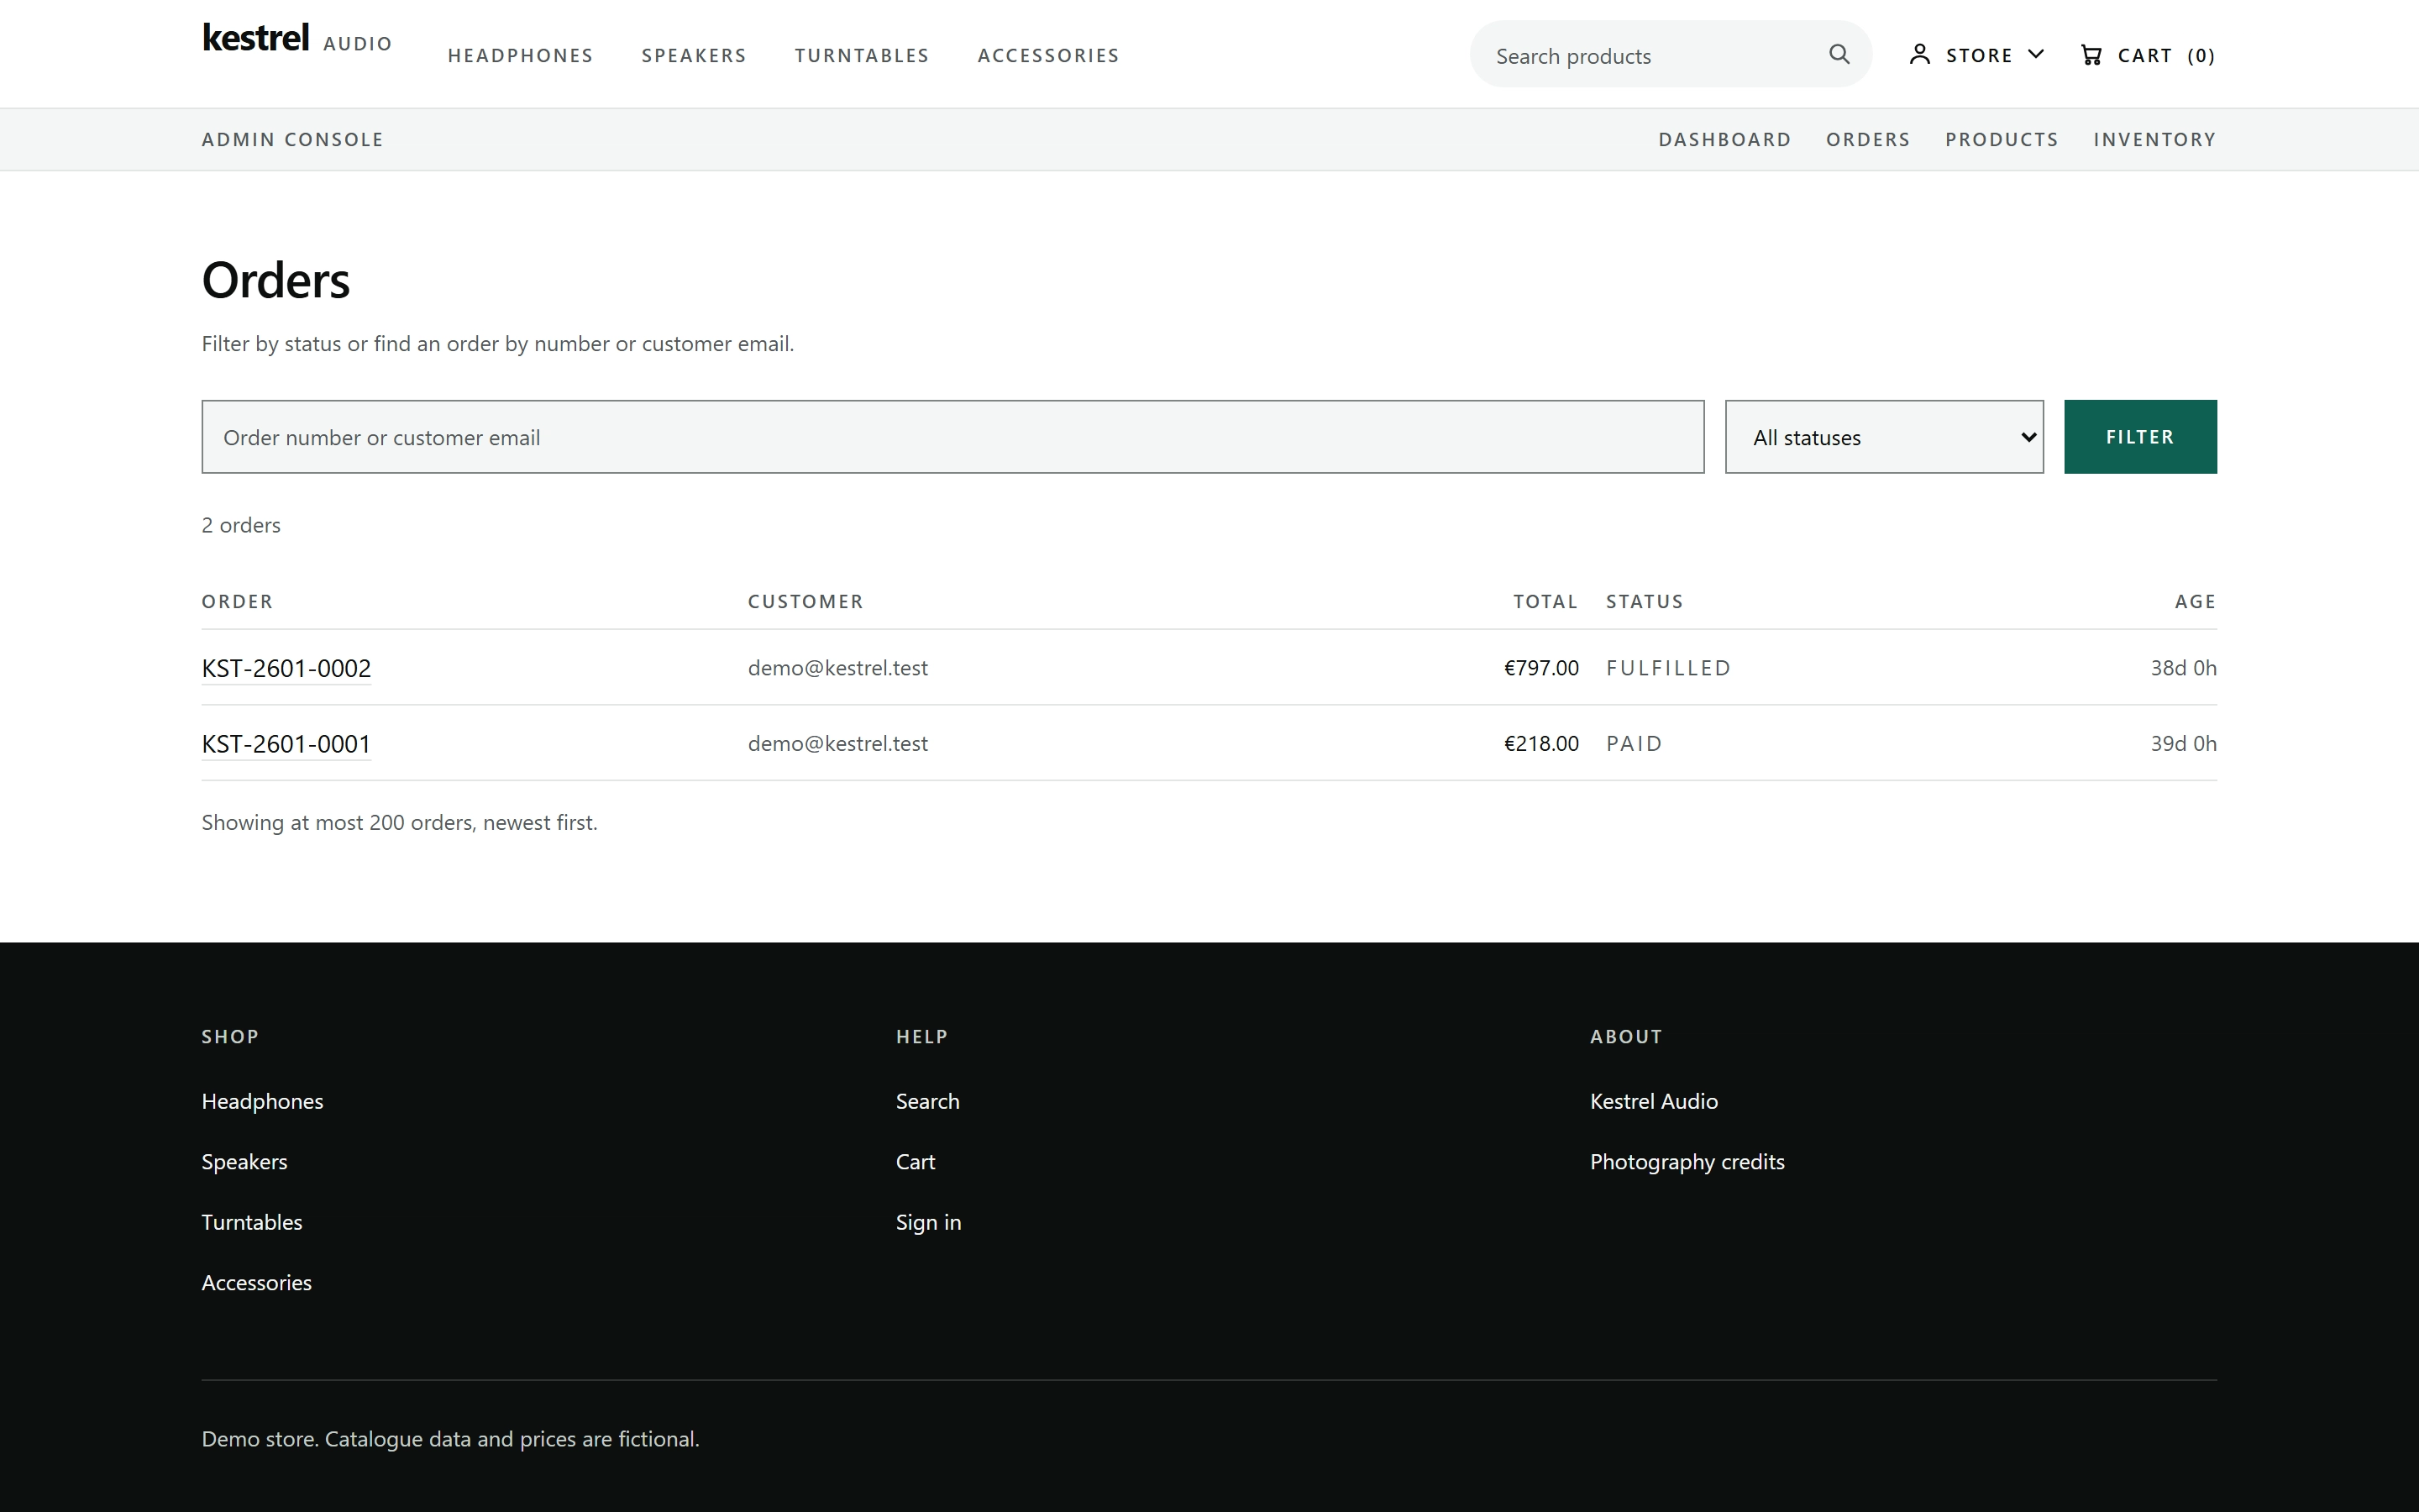Screen dimensions: 2419x1512
Task: Switch to admin Inventory tab
Action: coord(2154,140)
